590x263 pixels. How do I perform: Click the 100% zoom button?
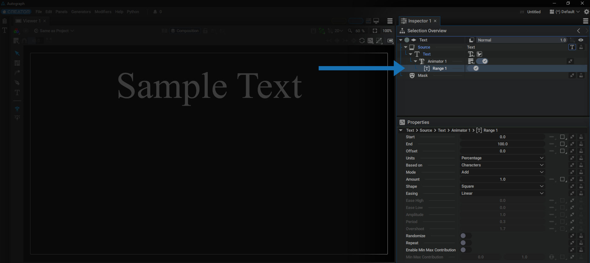pyautogui.click(x=387, y=31)
